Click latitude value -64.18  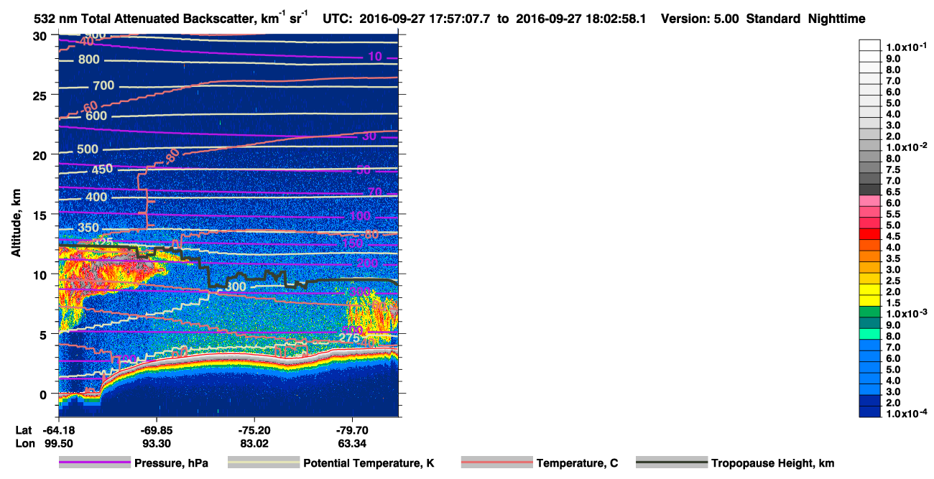(x=58, y=430)
